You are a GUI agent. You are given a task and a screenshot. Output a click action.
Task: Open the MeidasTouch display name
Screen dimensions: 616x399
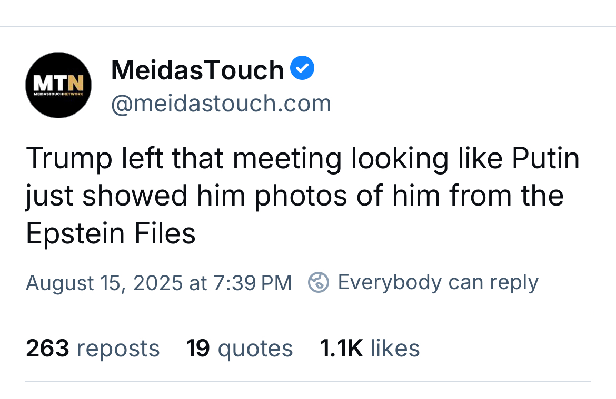(x=197, y=70)
